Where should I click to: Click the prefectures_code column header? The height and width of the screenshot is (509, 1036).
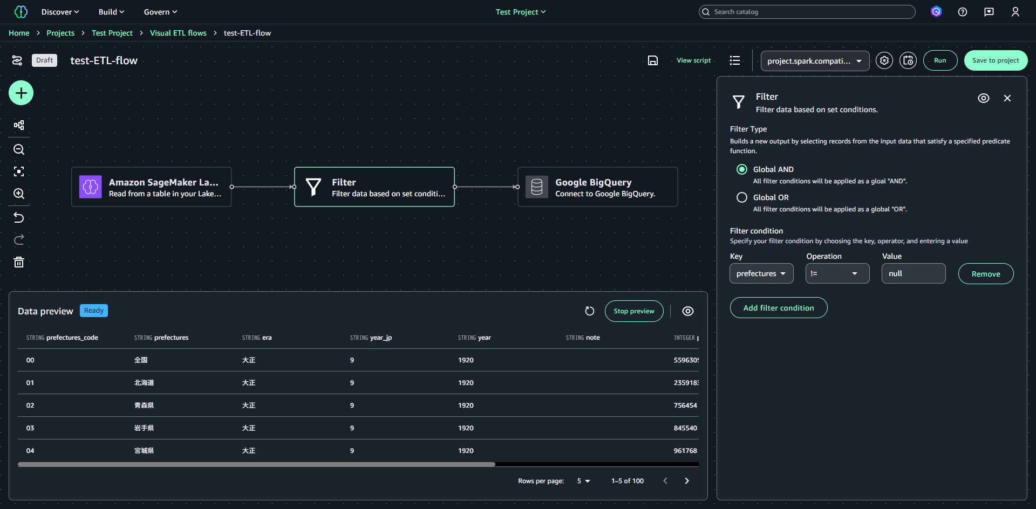coord(62,338)
